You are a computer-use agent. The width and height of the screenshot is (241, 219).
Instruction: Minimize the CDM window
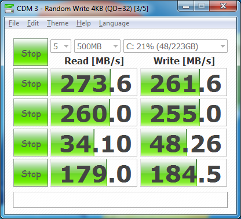point(186,6)
